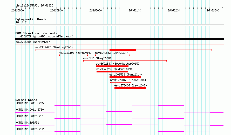Click ruler tick label 26466200
This screenshot has width=231, height=135.
[174, 10]
